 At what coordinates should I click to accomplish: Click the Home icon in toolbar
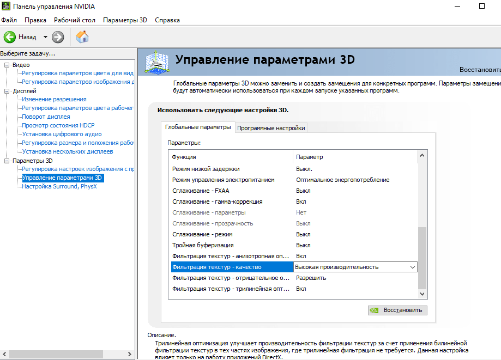pos(82,37)
